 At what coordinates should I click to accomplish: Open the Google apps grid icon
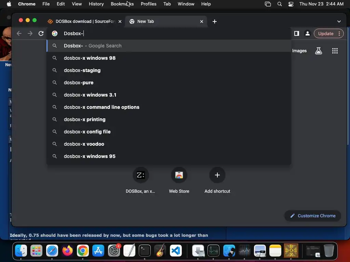[x=335, y=51]
